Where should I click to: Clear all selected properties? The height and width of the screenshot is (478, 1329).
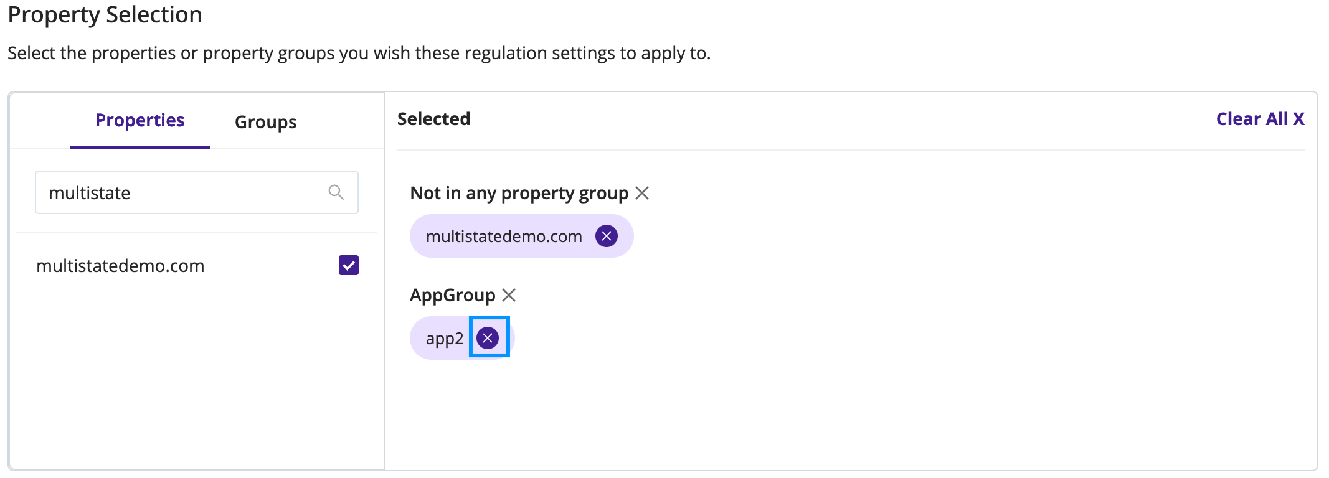(x=1260, y=119)
